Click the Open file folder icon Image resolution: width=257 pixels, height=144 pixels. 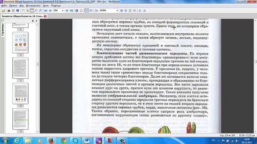pyautogui.click(x=3, y=11)
